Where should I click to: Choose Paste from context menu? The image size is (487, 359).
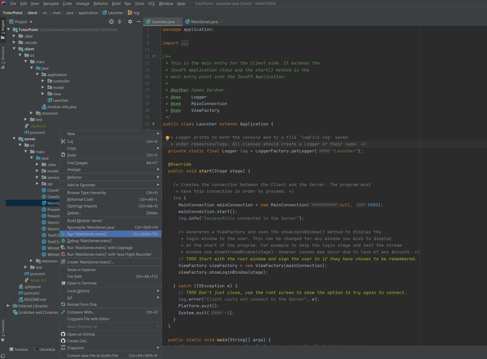(x=110, y=155)
